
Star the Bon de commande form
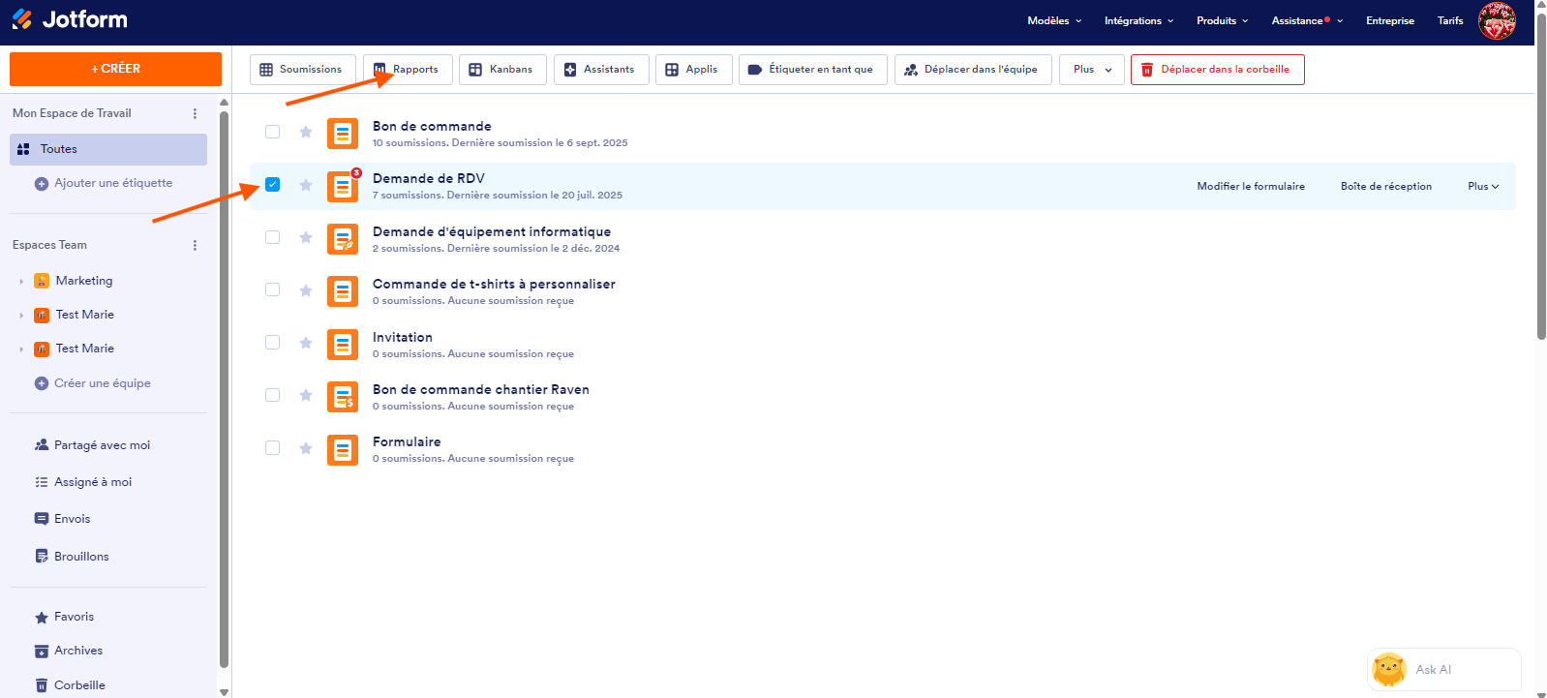pyautogui.click(x=306, y=132)
